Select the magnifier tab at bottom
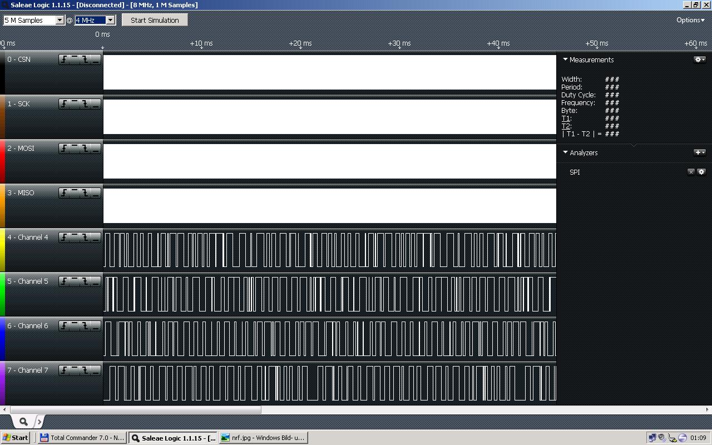Image resolution: width=712 pixels, height=445 pixels. coord(23,422)
